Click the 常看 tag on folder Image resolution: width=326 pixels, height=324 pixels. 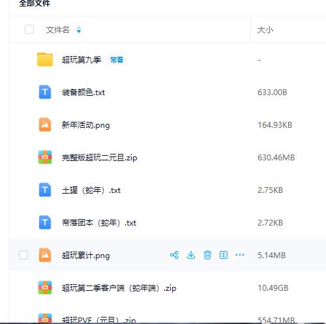pos(117,59)
